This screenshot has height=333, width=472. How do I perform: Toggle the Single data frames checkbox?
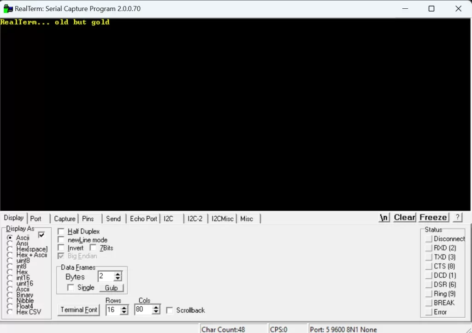tap(71, 287)
